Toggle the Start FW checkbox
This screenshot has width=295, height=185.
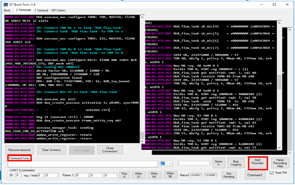pos(271,172)
